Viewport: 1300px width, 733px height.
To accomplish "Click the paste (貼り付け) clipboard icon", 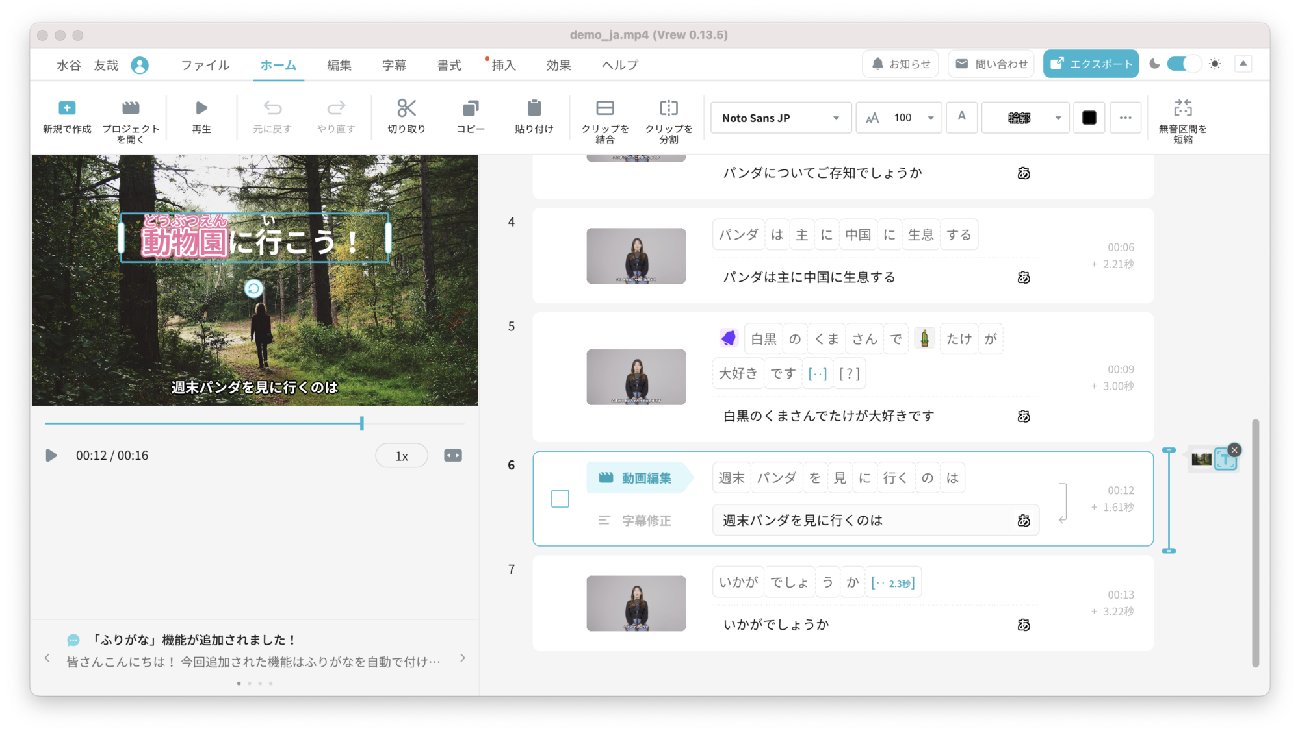I will tap(534, 108).
